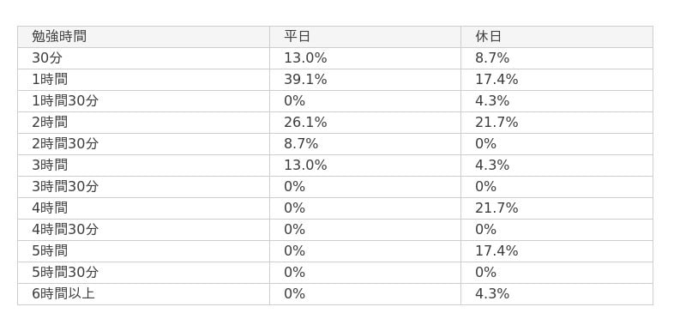This screenshot has width=686, height=331.
Task: Select the 2時間30分 row label
Action: (65, 144)
